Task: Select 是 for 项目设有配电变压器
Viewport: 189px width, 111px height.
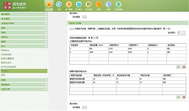Action: [x=89, y=38]
